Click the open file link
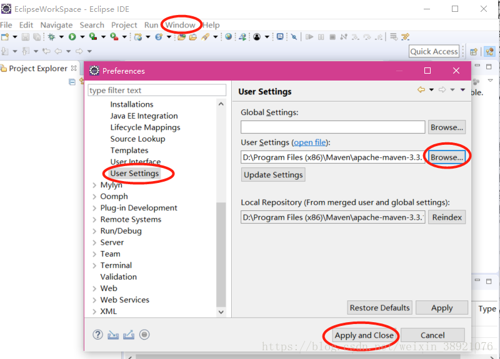Screen dimensions: 500x359 [309, 142]
